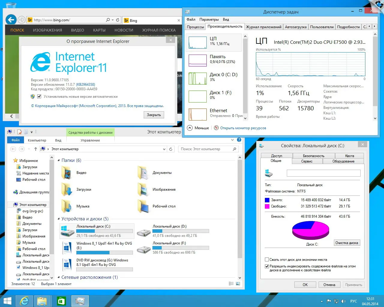Switch Explorer to large icons view
The height and width of the screenshot is (307, 384).
tap(238, 284)
